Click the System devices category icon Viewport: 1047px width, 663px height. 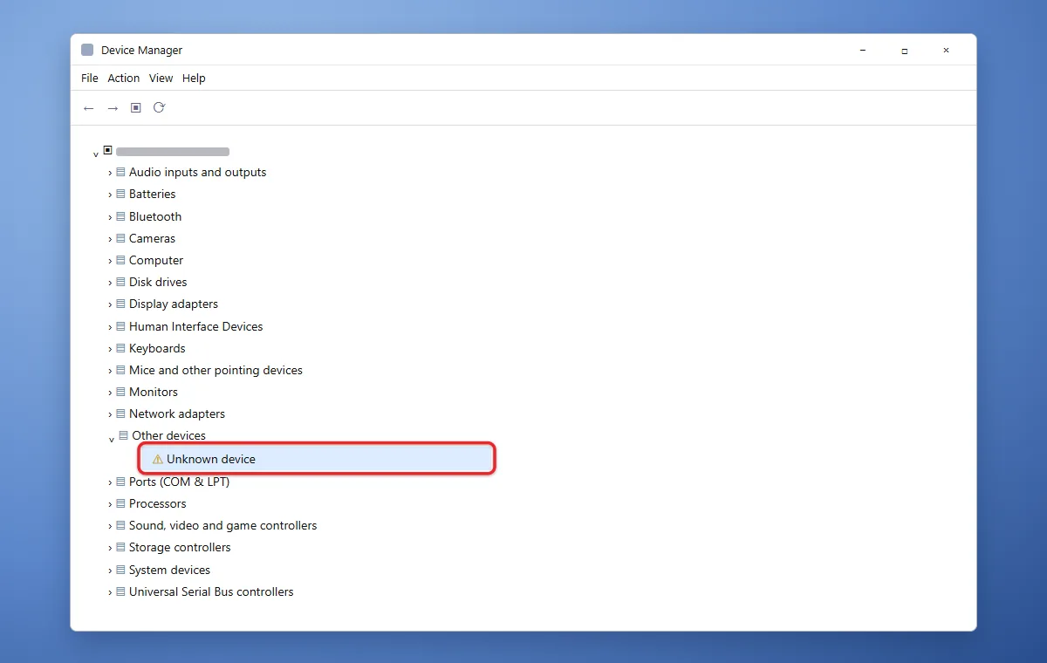tap(121, 571)
